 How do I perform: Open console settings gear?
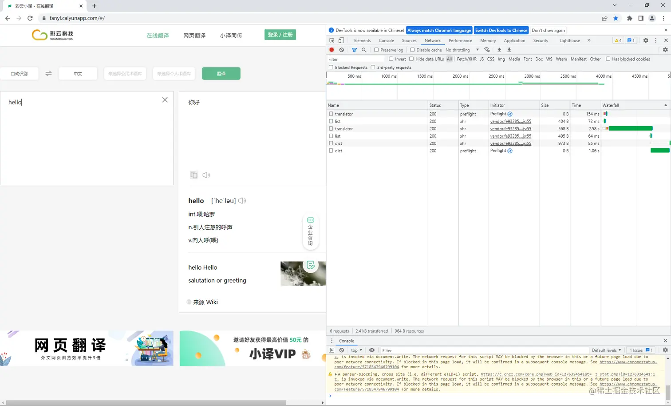pyautogui.click(x=665, y=350)
